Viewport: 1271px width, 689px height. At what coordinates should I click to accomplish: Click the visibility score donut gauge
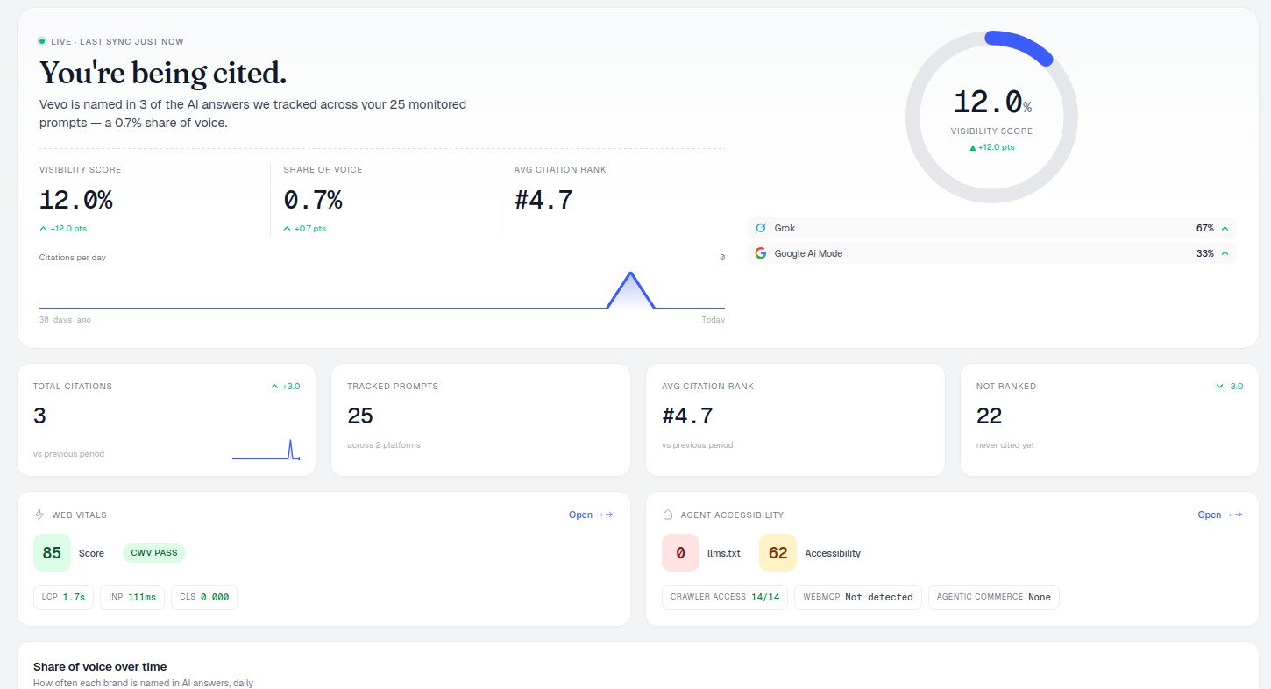(x=991, y=117)
